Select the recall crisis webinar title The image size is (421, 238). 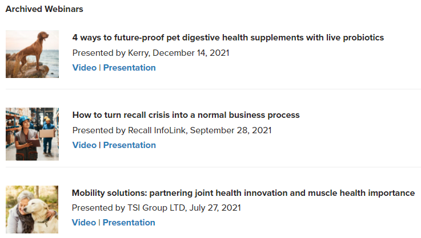coord(186,115)
